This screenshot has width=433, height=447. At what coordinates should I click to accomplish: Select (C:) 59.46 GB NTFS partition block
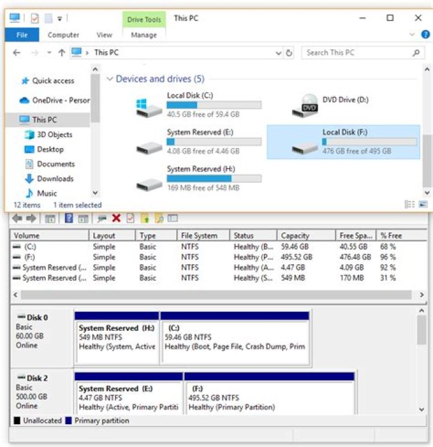click(235, 338)
